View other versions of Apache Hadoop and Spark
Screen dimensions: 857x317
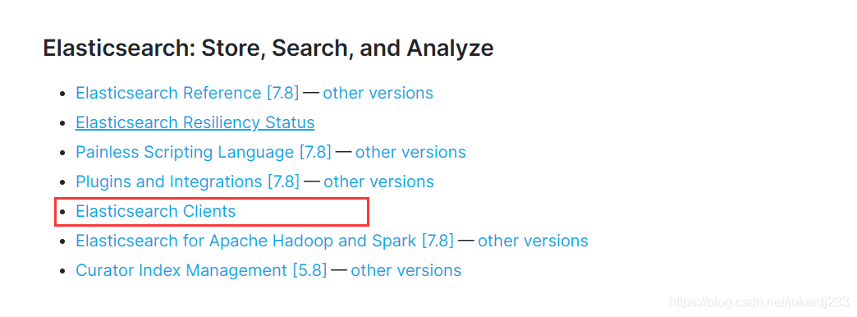click(x=533, y=241)
